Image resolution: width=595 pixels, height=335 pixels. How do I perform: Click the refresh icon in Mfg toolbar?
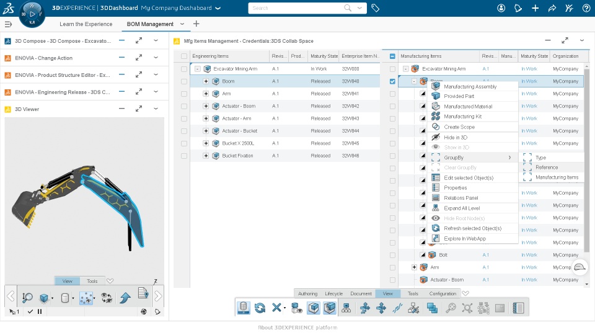pyautogui.click(x=260, y=308)
